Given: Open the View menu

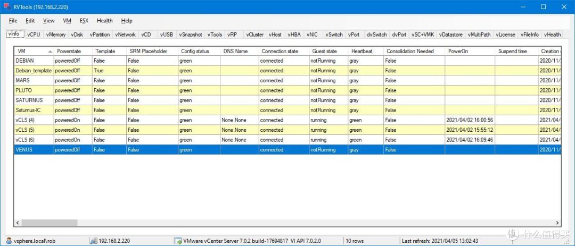Looking at the screenshot, I should click(49, 21).
